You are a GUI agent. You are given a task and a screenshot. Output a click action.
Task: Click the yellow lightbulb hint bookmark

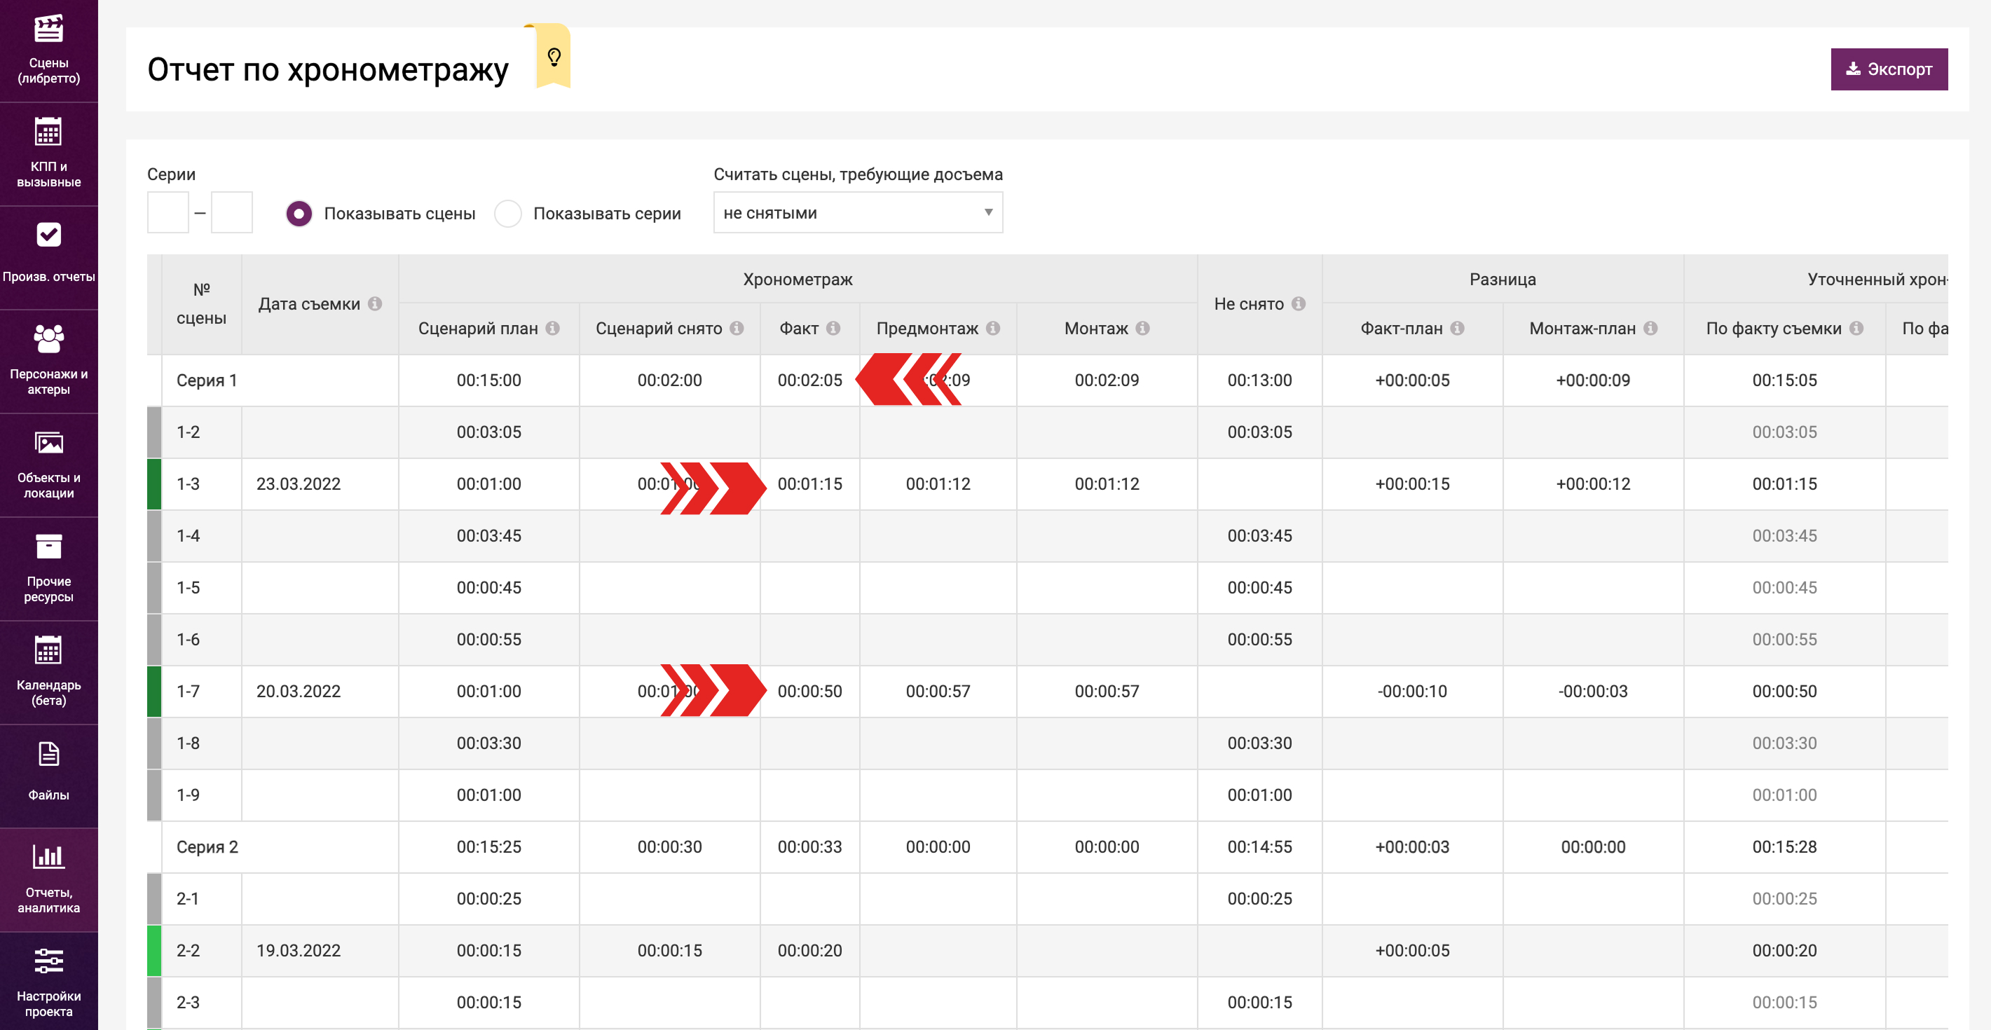coord(554,57)
